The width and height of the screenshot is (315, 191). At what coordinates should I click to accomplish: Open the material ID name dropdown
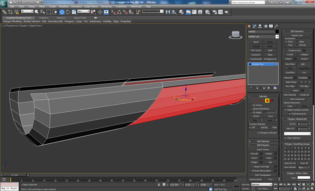[x=297, y=133]
